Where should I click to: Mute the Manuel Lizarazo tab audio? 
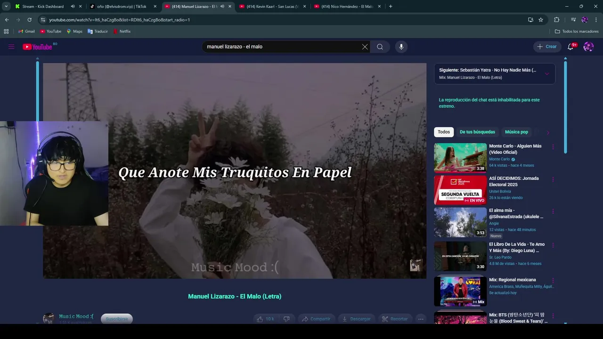point(222,7)
